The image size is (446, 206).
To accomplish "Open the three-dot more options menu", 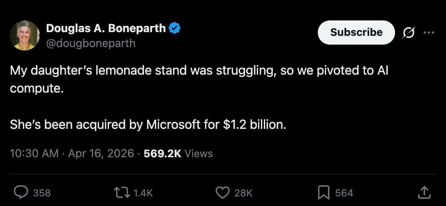I will [428, 33].
